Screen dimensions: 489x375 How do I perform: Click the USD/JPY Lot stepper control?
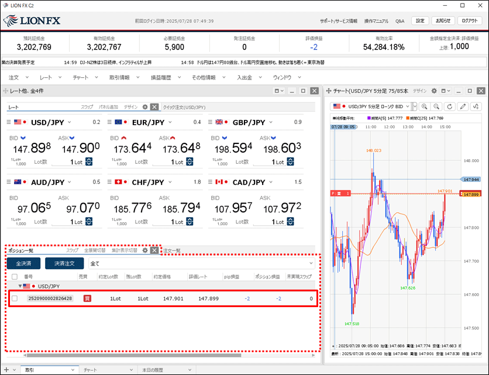pos(89,162)
